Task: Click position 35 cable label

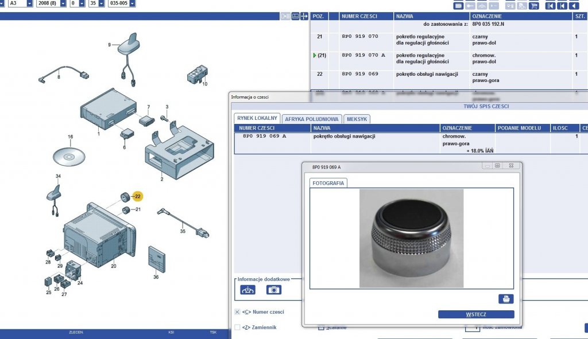Action: (x=183, y=231)
